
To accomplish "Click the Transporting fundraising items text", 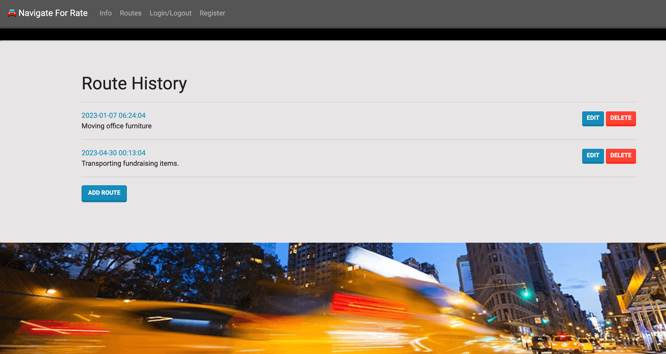I will coord(130,163).
